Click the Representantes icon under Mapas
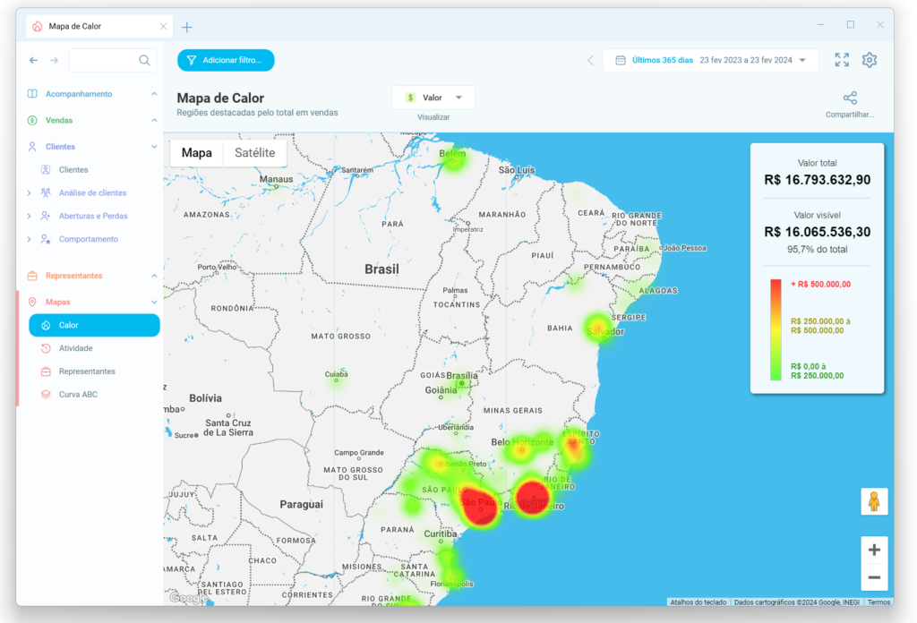The width and height of the screenshot is (917, 623). point(47,371)
